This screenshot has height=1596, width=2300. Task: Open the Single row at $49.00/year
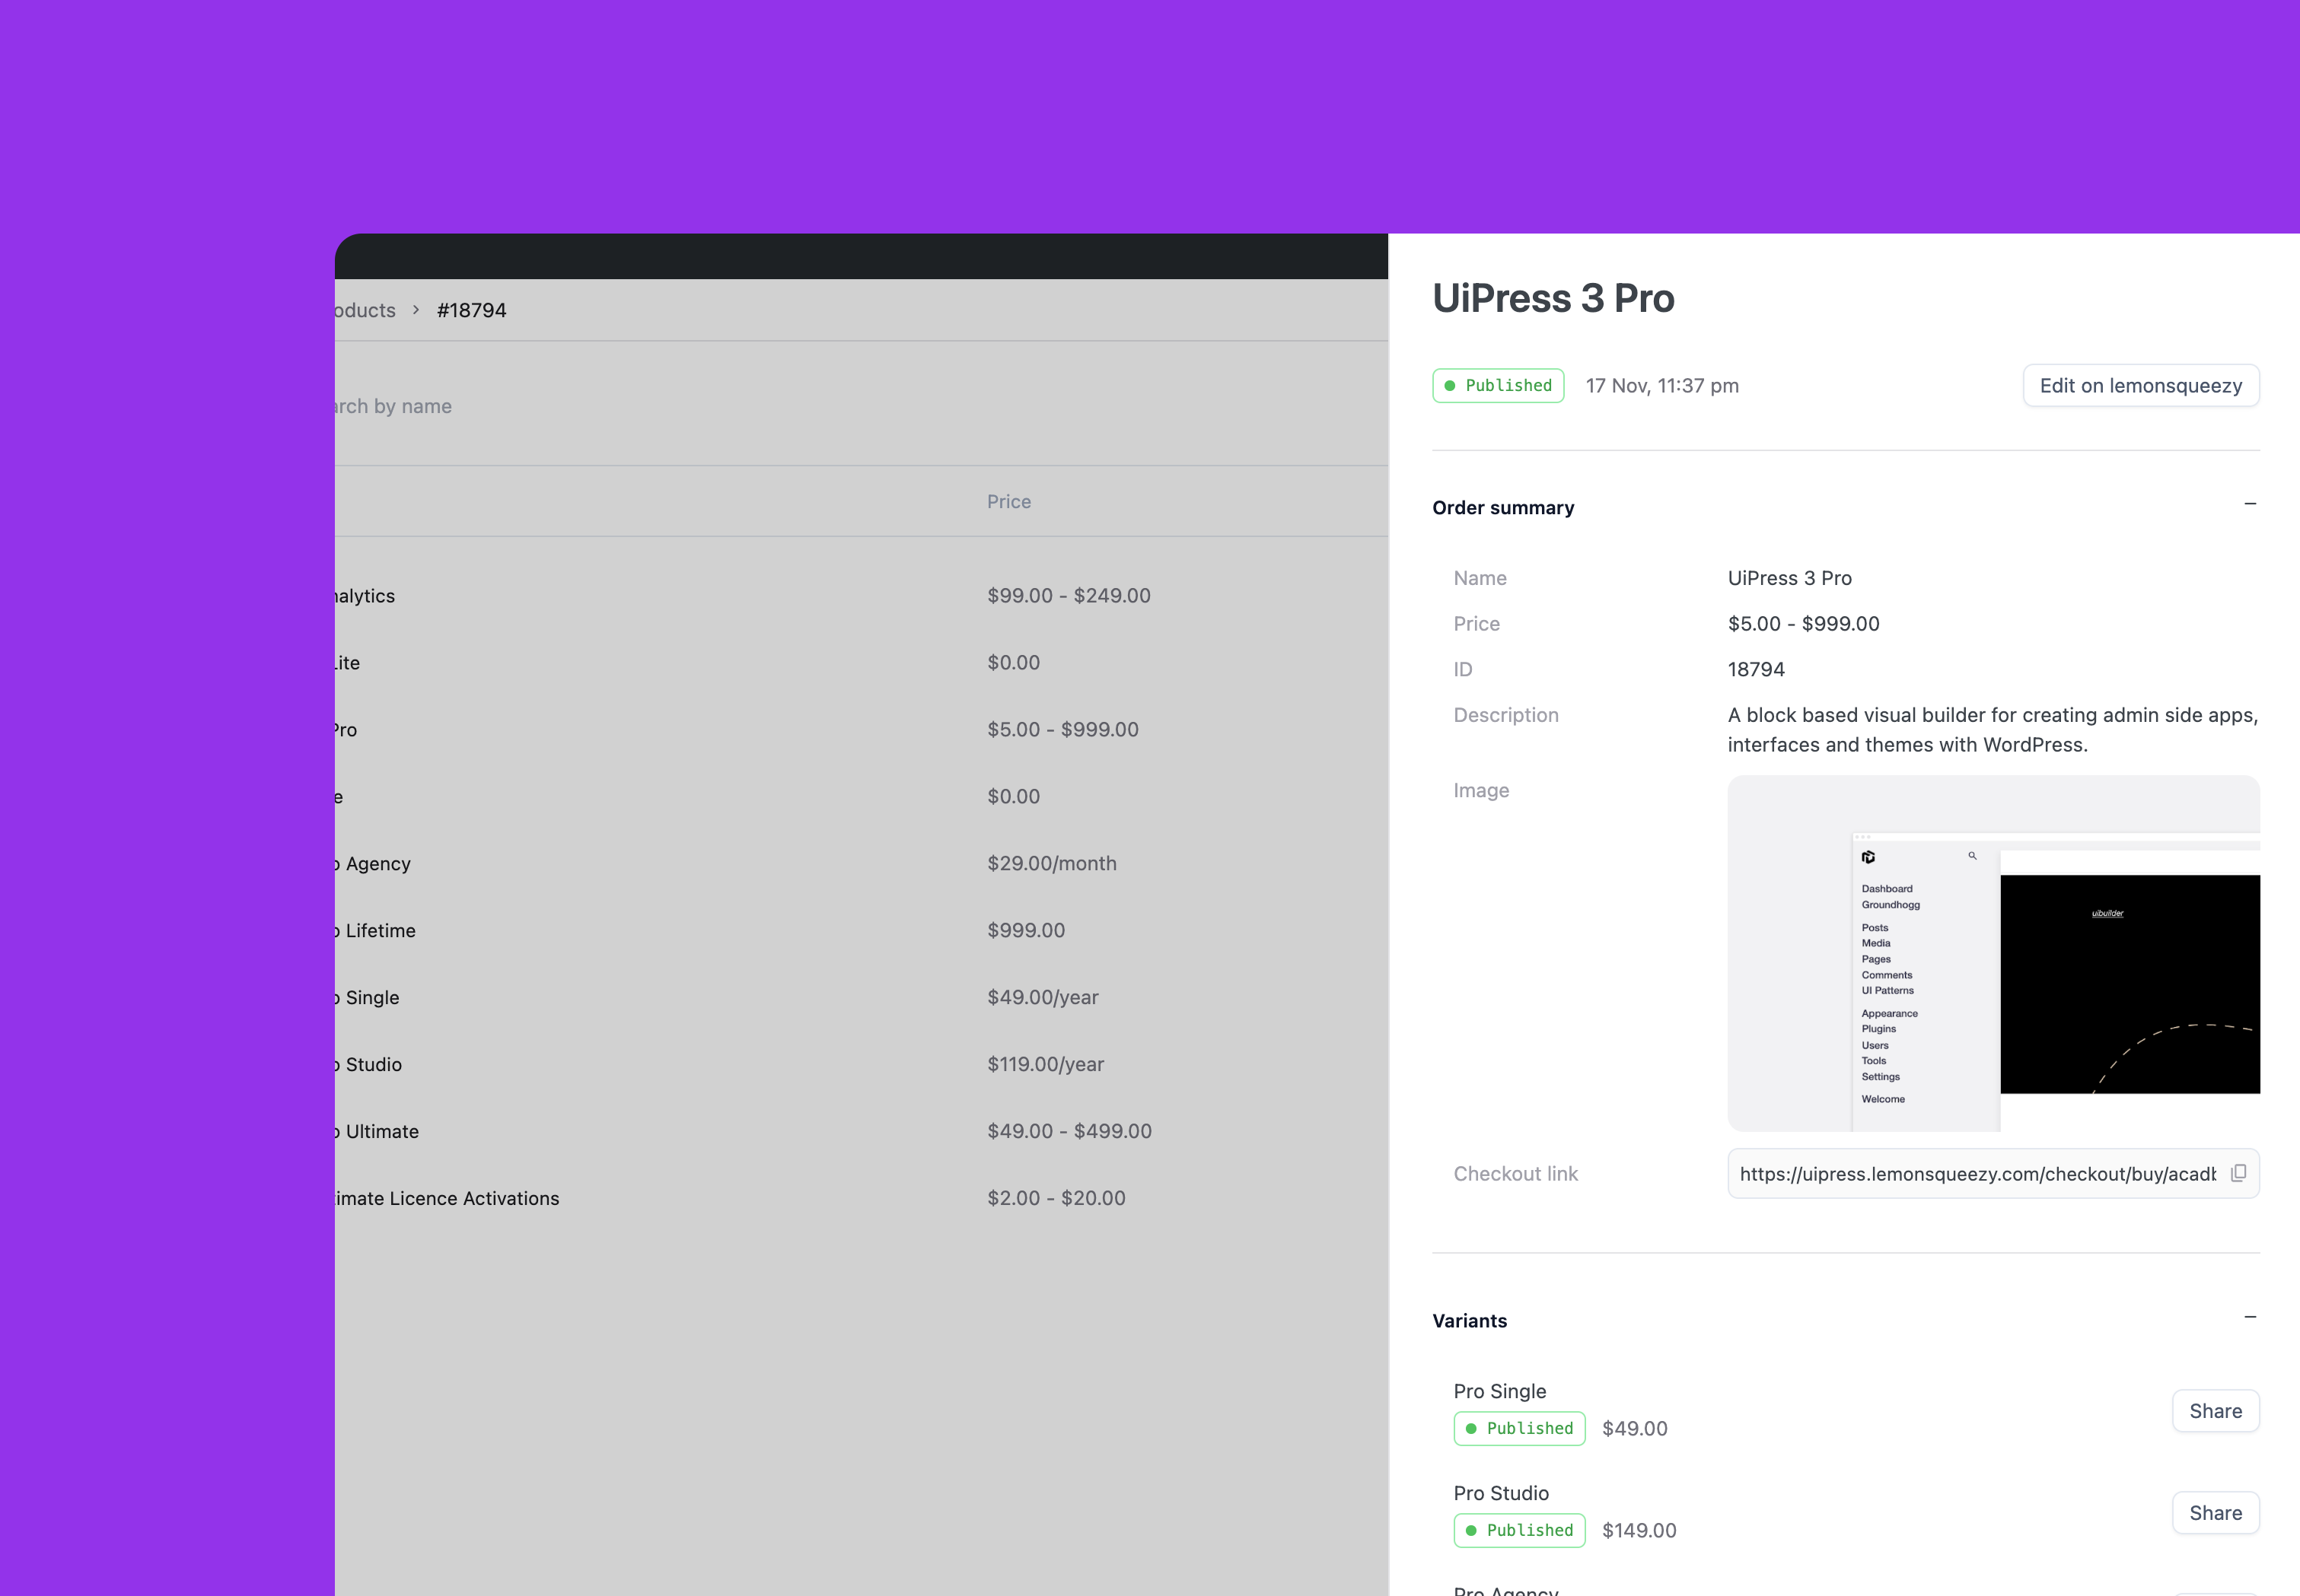(860, 997)
